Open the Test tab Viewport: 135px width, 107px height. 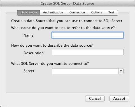111,13
